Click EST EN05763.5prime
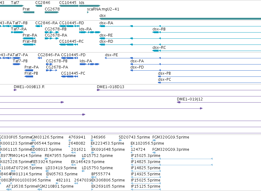This screenshot has width=261, height=191. (x=62, y=174)
